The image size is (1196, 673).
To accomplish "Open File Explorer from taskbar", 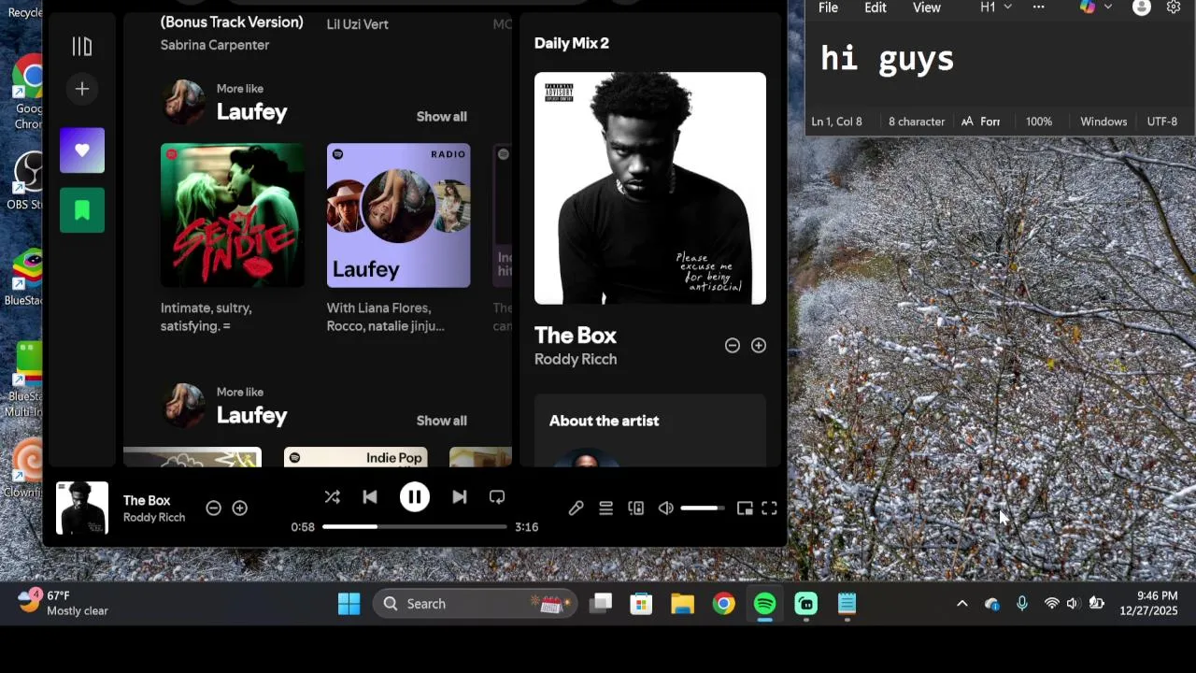I will 682,604.
